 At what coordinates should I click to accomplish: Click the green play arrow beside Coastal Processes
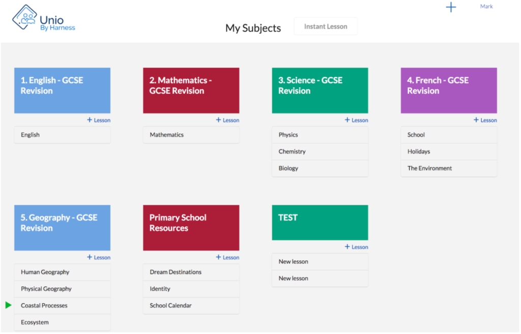click(8, 305)
